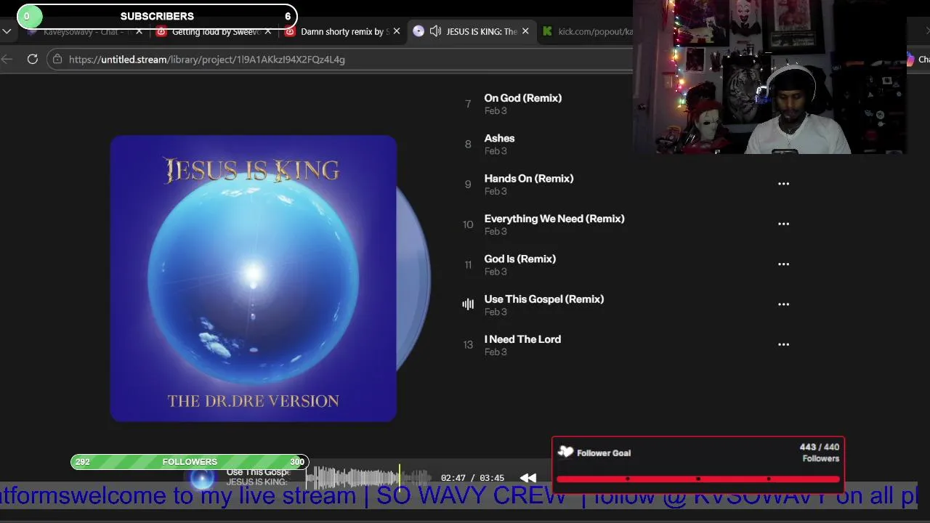Play track I Need The Lord
This screenshot has width=930, height=523.
[x=522, y=339]
